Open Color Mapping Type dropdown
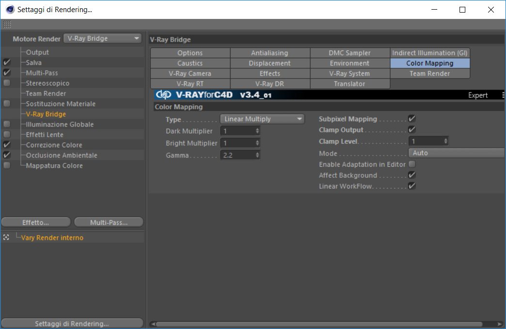 coord(262,119)
